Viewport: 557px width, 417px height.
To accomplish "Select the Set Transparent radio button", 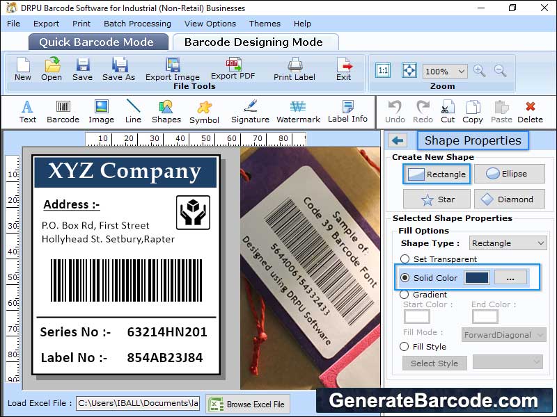I will point(405,259).
